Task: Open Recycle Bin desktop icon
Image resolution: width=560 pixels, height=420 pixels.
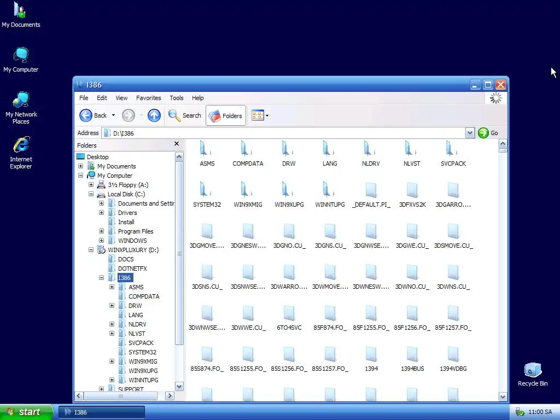Action: 533,370
